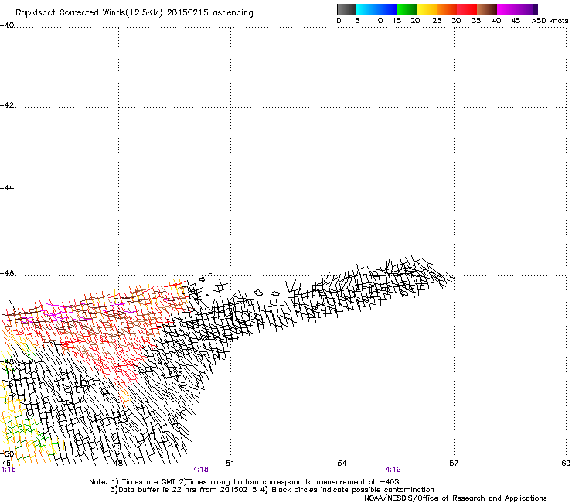Select the orange 25-30 knots legend segment
The image size is (572, 503).
click(x=447, y=9)
